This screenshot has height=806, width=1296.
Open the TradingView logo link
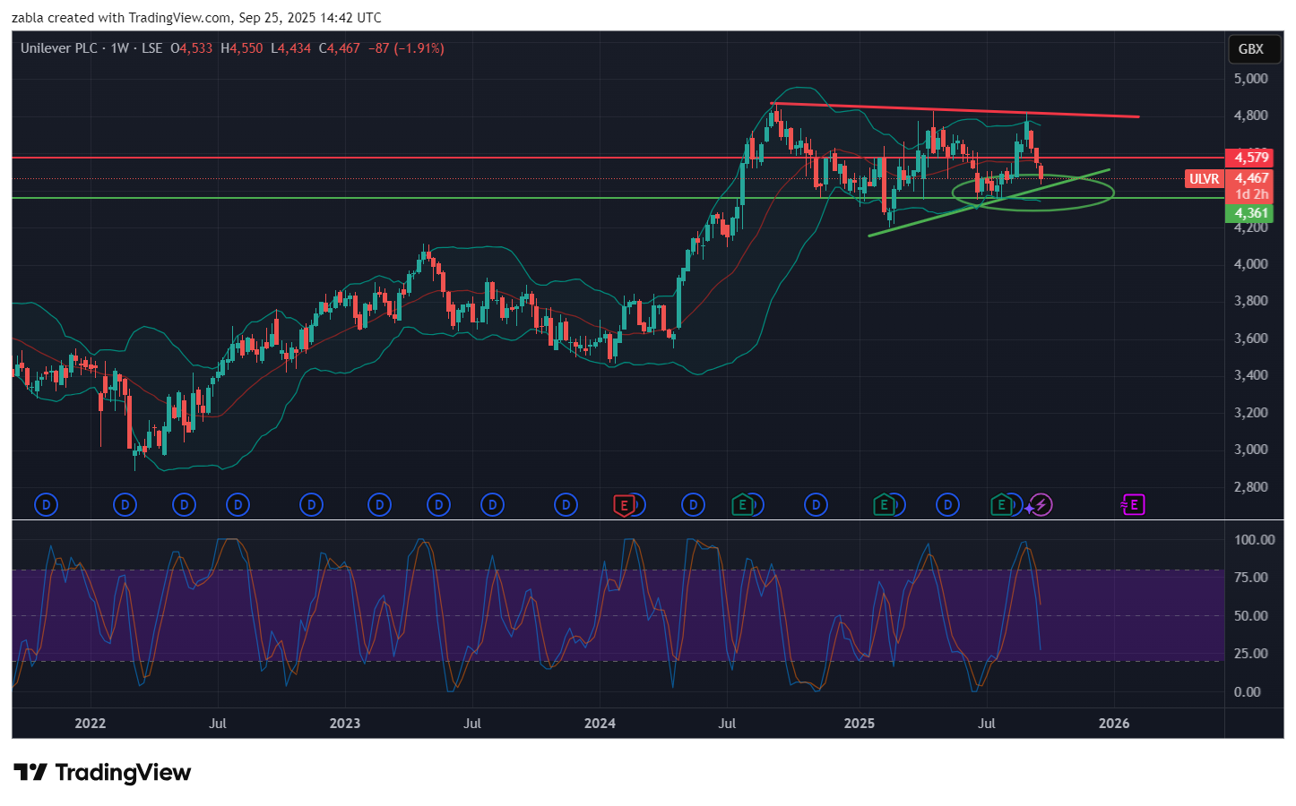point(102,772)
